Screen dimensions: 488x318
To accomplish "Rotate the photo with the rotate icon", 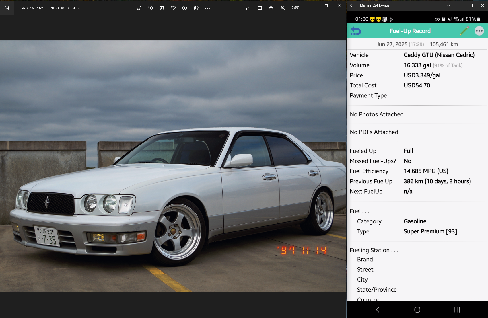I will point(150,8).
